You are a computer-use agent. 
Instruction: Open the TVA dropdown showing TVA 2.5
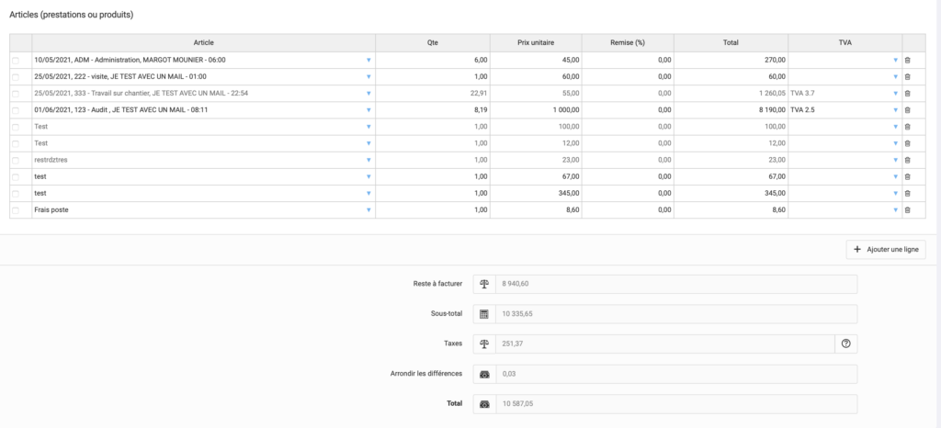[895, 110]
